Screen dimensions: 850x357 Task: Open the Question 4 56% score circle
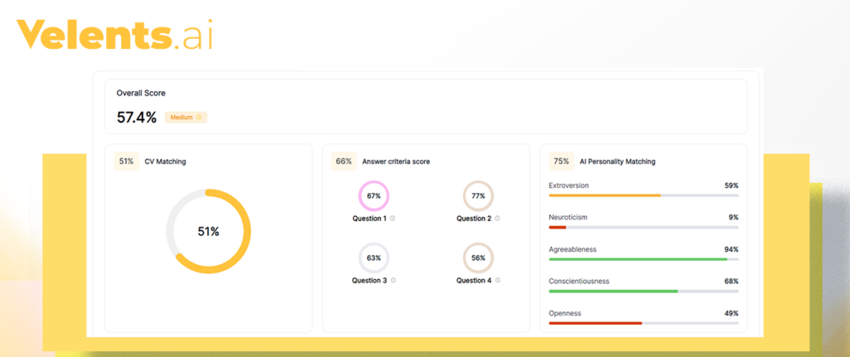click(478, 258)
